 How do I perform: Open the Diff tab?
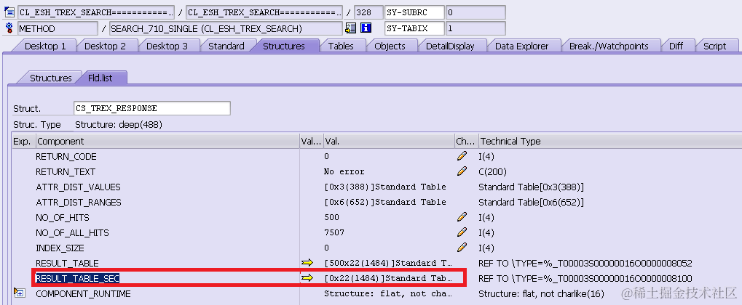(x=676, y=46)
